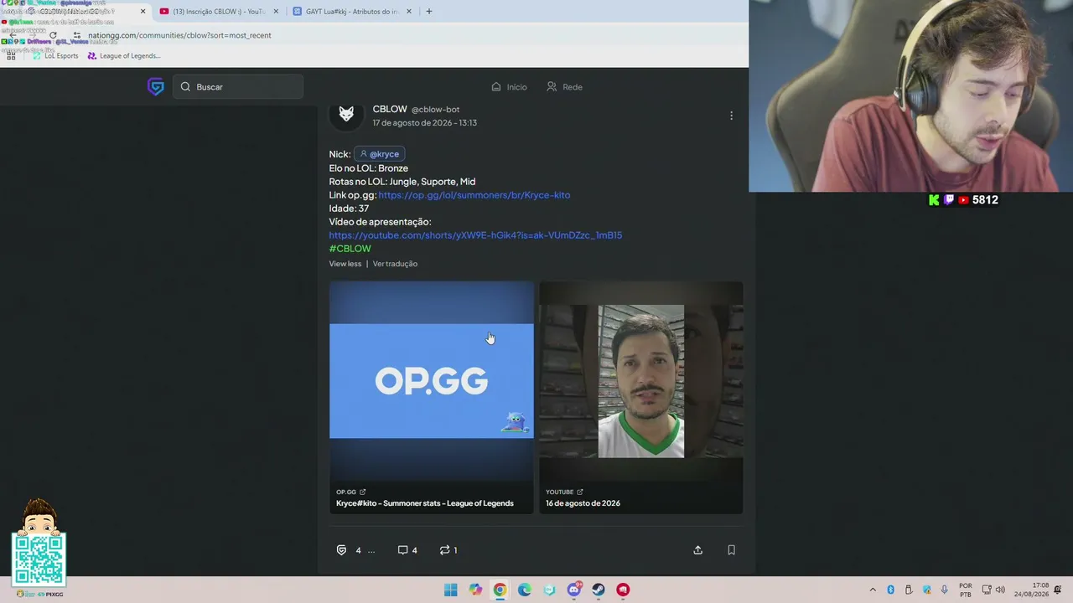Open the YouTube shorts presentation link
The width and height of the screenshot is (1073, 603).
tap(475, 235)
